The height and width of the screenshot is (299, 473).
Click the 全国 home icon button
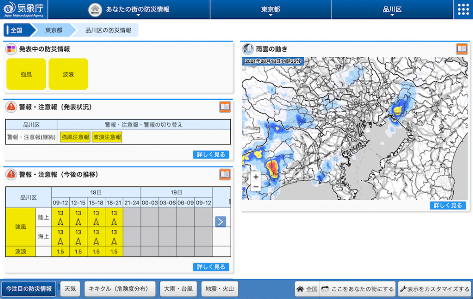click(x=307, y=289)
